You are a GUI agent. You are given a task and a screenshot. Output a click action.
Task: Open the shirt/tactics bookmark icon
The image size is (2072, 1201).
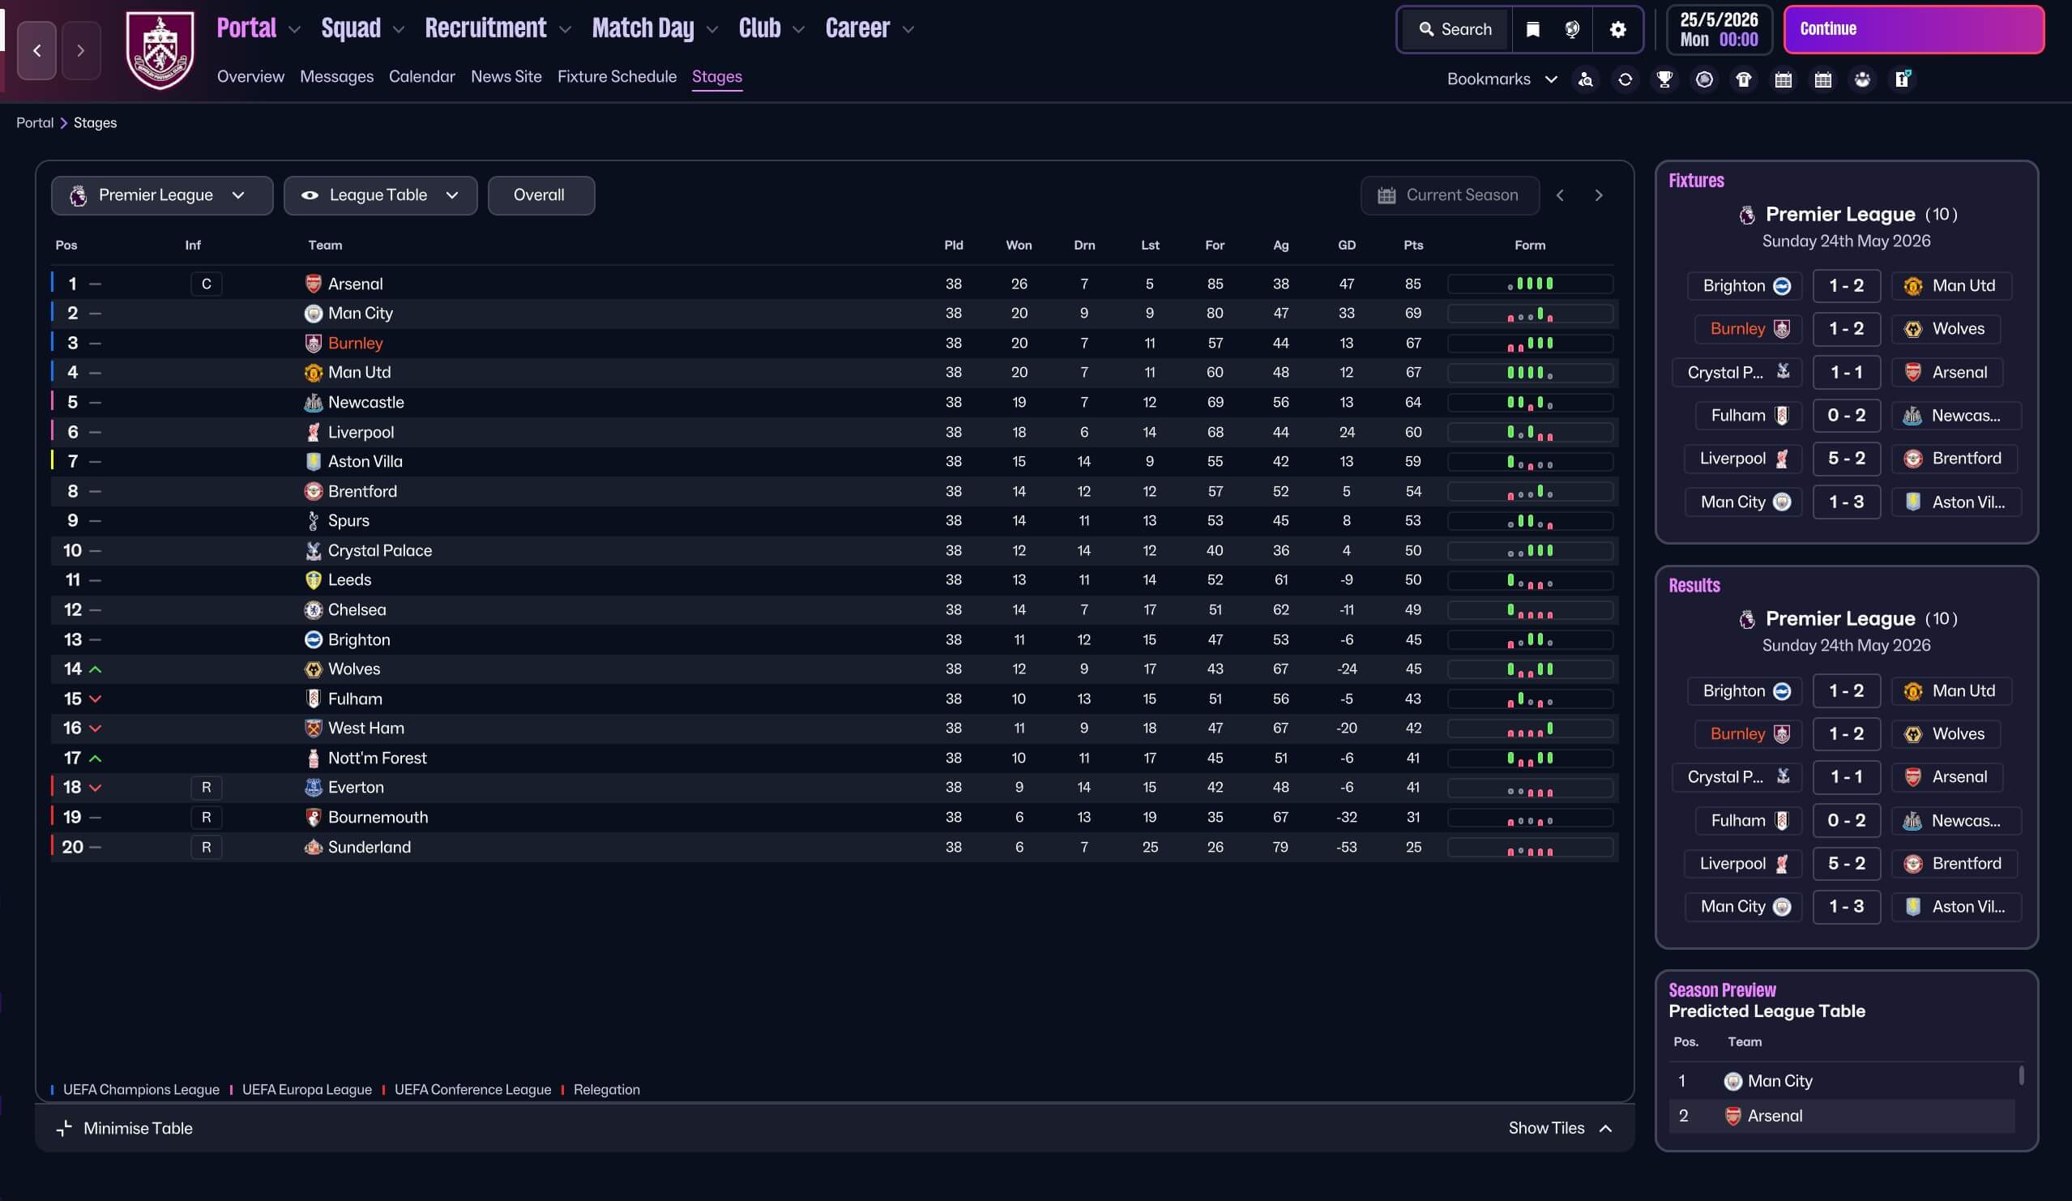(1743, 79)
